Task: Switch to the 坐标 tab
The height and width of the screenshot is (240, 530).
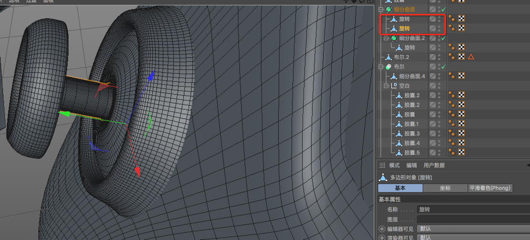Action: 445,188
